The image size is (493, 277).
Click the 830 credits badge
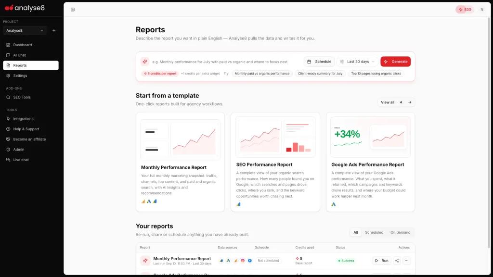click(x=465, y=10)
